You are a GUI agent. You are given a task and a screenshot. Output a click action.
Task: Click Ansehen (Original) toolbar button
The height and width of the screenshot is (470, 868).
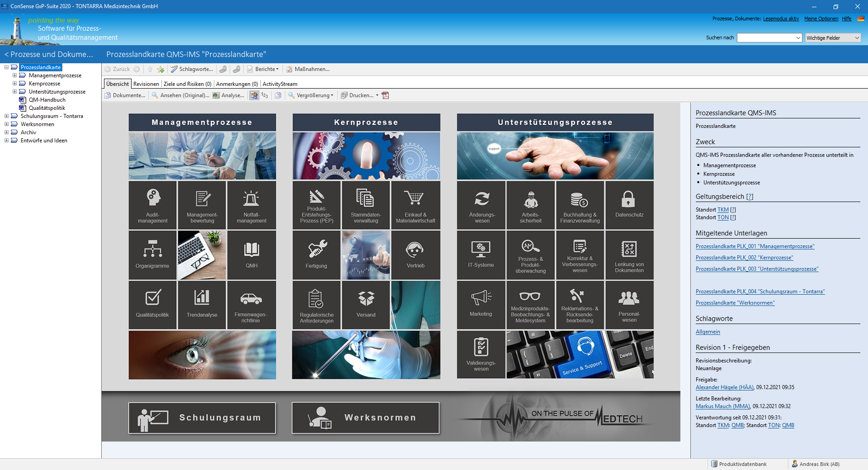[180, 95]
